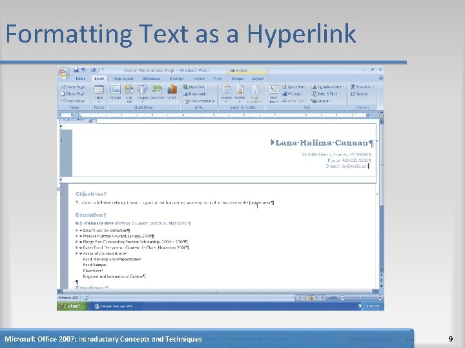Open the Page Layout tab
The image size is (465, 348).
[x=123, y=79]
